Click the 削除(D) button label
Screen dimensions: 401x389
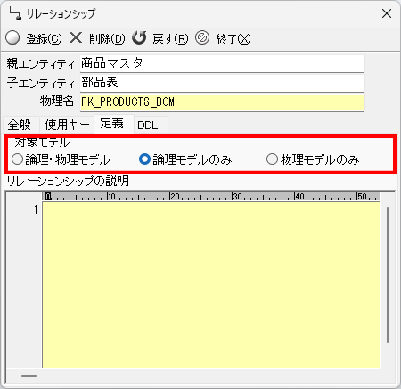(x=107, y=38)
